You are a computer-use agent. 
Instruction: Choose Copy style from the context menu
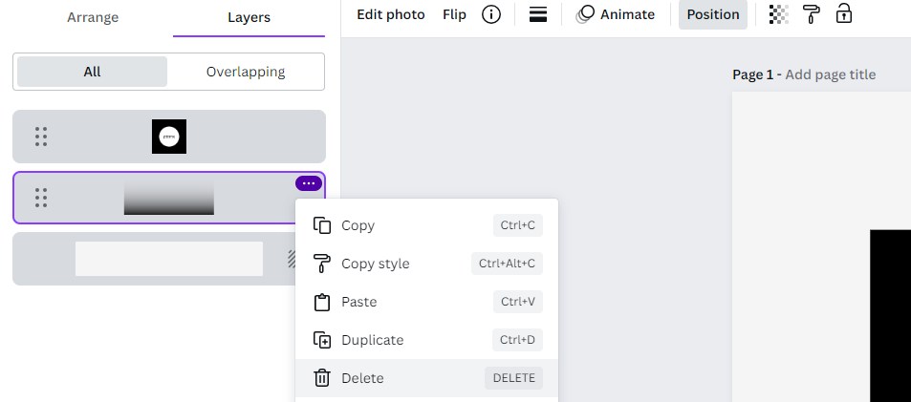tap(427, 264)
